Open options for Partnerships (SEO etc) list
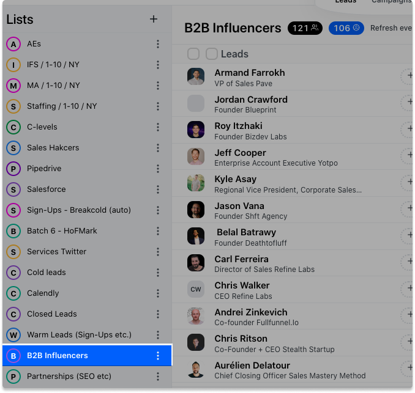Image resolution: width=415 pixels, height=393 pixels. 158,376
